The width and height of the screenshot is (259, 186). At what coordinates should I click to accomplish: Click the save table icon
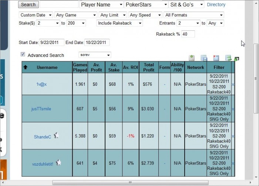point(204,58)
